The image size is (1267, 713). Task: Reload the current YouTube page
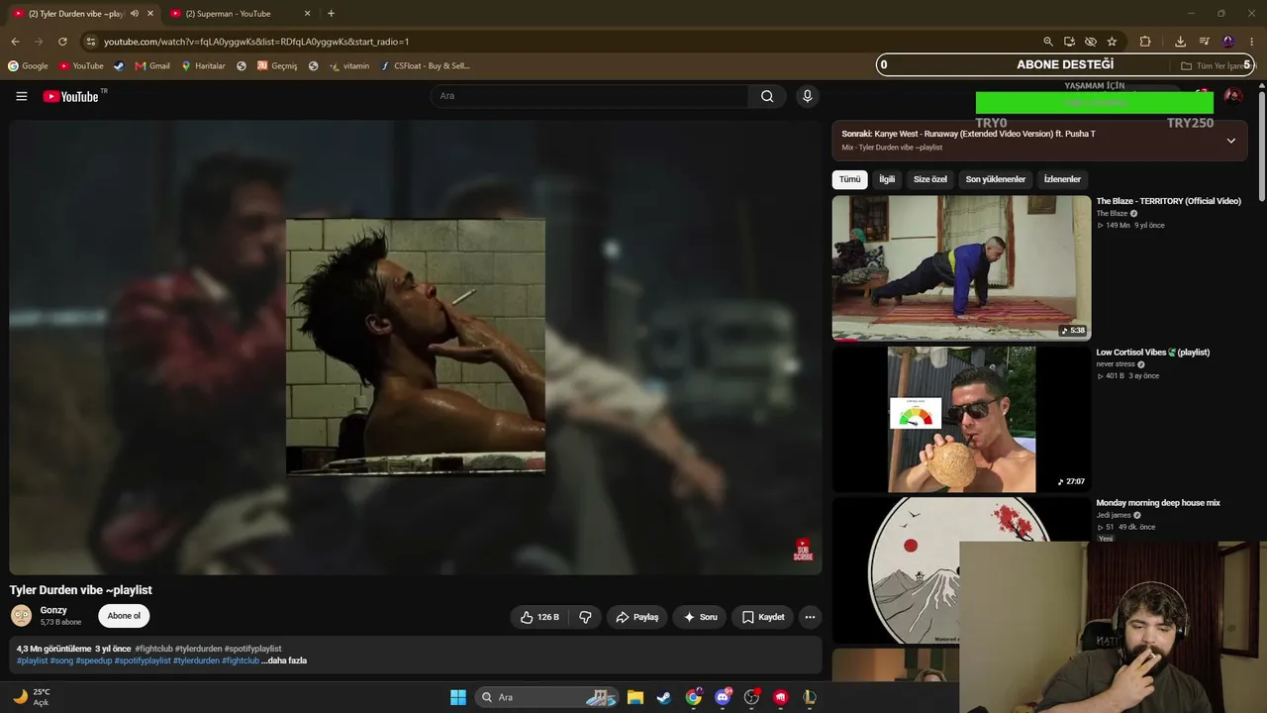pyautogui.click(x=62, y=42)
